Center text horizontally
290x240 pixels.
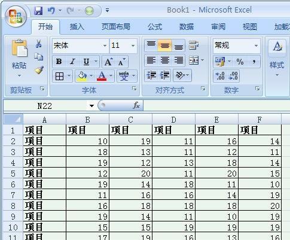165,60
